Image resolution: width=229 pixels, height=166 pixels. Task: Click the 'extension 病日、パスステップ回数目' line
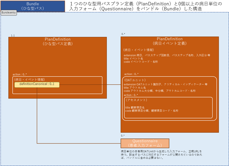click(167, 55)
